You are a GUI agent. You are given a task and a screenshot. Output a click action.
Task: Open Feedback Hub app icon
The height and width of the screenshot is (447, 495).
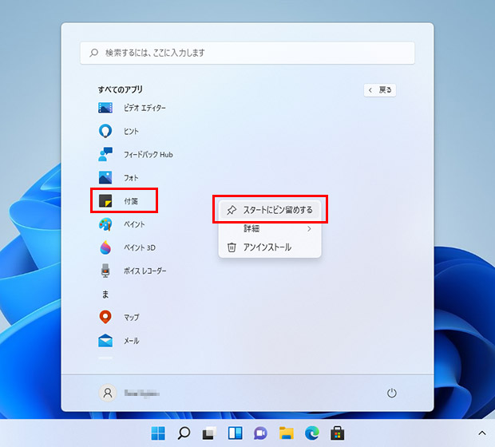[105, 154]
